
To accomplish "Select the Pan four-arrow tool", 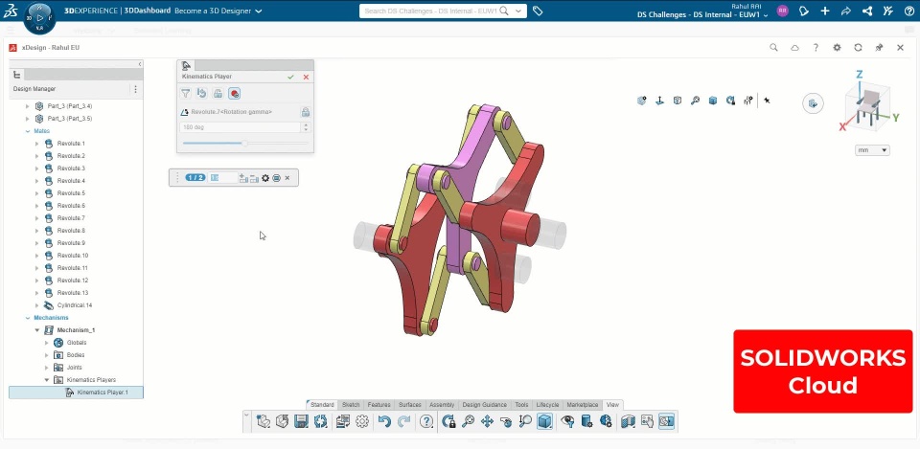I will pos(487,421).
